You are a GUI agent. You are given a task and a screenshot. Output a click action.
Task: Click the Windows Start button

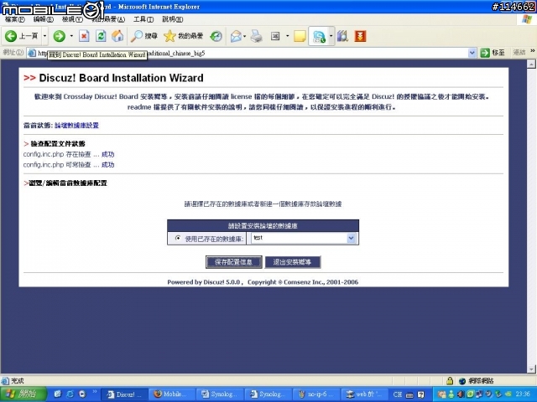[23, 394]
